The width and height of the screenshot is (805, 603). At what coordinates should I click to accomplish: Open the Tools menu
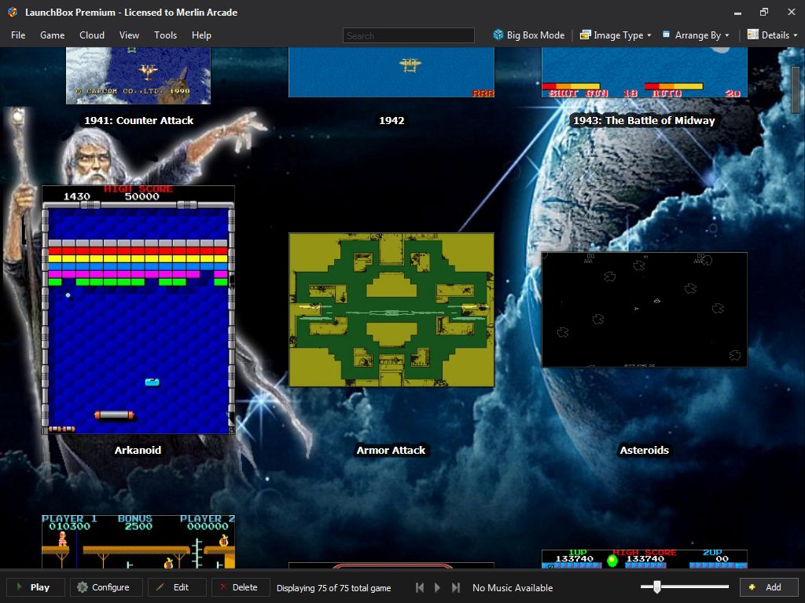point(165,35)
